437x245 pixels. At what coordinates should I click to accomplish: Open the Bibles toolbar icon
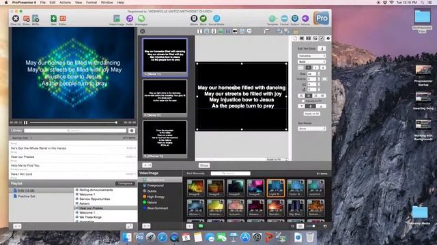[x=194, y=18]
